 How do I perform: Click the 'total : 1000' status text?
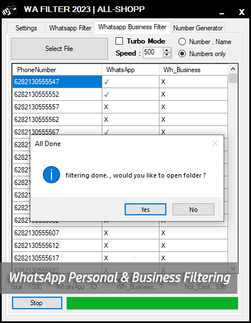pos(26,287)
